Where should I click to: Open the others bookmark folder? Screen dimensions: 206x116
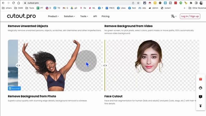click(7, 8)
